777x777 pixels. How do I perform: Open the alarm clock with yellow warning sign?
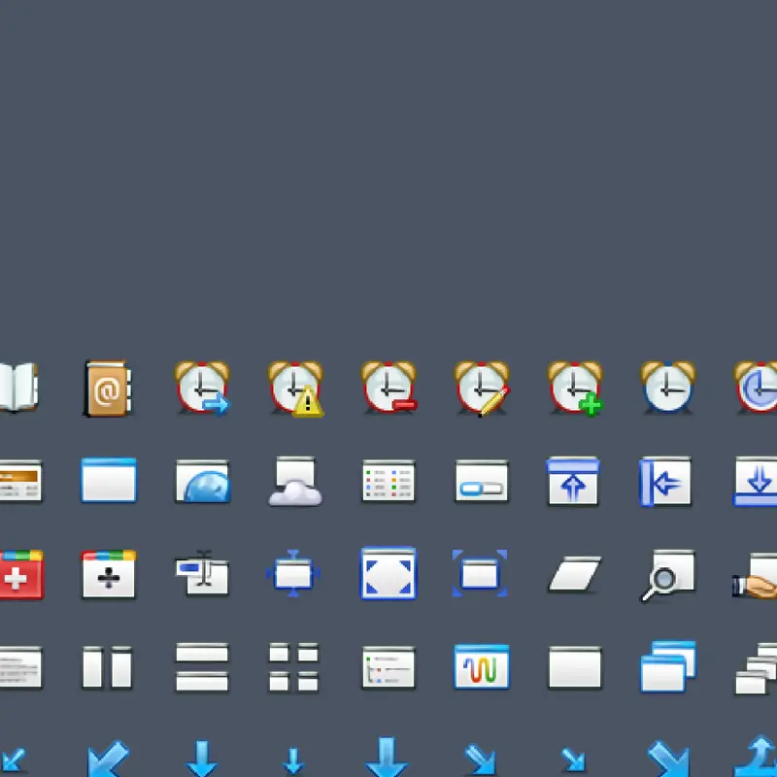(295, 388)
